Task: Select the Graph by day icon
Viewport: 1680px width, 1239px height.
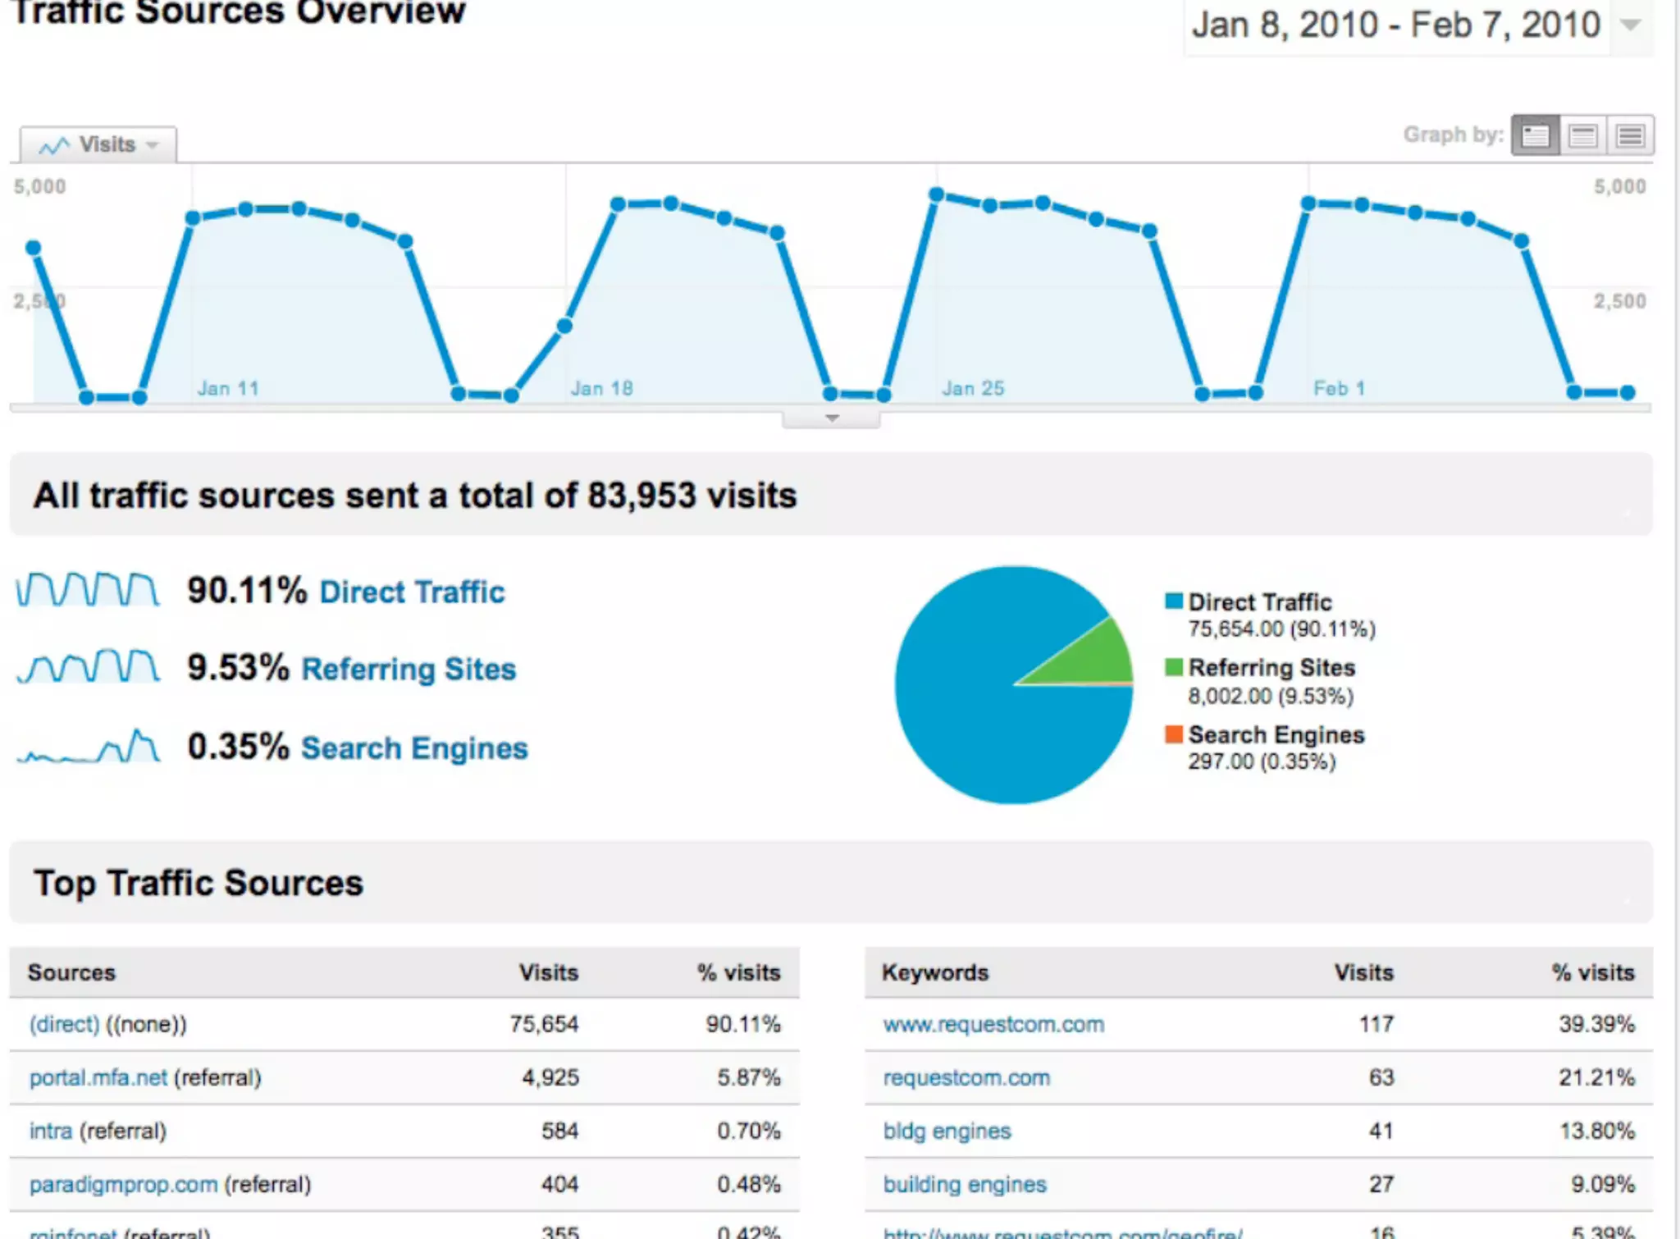Action: (x=1535, y=135)
